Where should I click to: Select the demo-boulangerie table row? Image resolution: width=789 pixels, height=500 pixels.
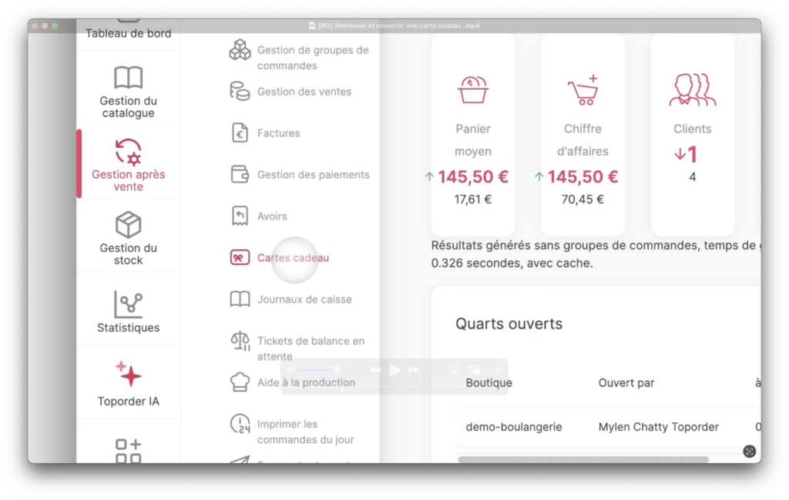(x=608, y=427)
